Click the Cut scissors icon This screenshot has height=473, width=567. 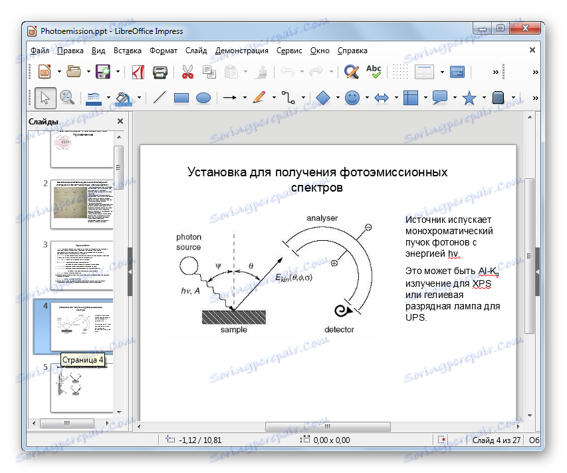187,72
